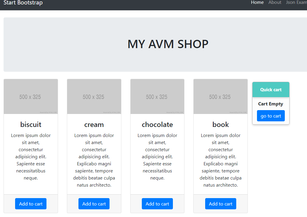
Task: Click the chocolate product title
Action: click(157, 125)
